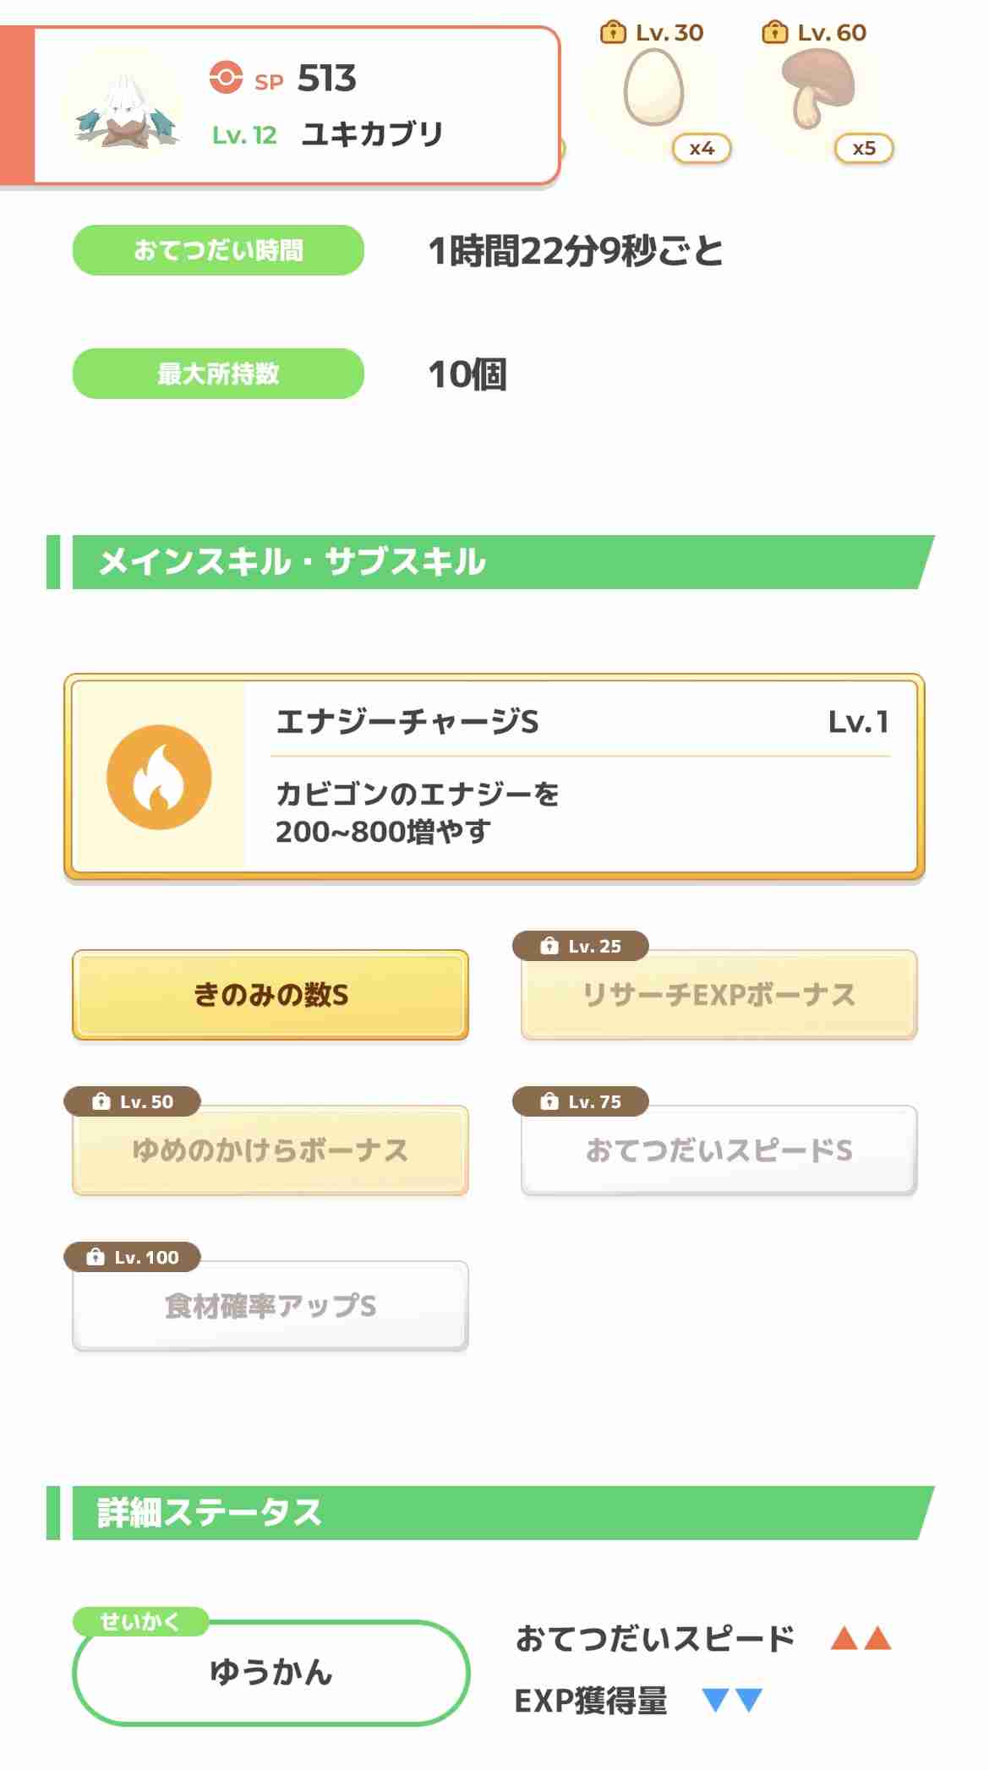989x1770 pixels.
Task: Tap the Poké Ball SP icon
Action: pos(226,79)
